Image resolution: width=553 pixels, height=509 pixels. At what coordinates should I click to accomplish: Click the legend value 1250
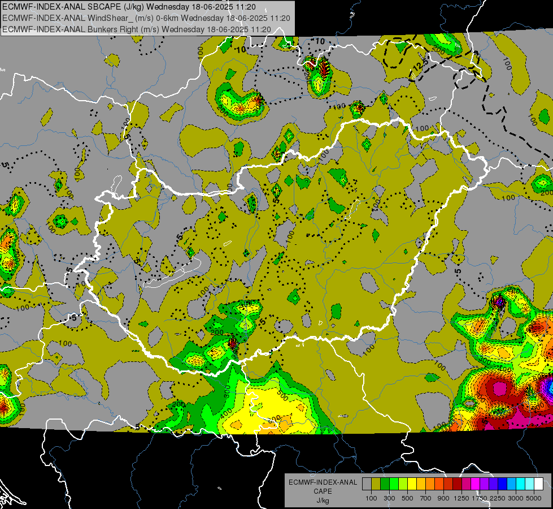461,498
